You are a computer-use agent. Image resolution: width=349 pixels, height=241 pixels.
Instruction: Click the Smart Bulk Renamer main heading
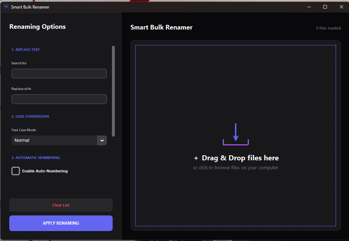161,27
